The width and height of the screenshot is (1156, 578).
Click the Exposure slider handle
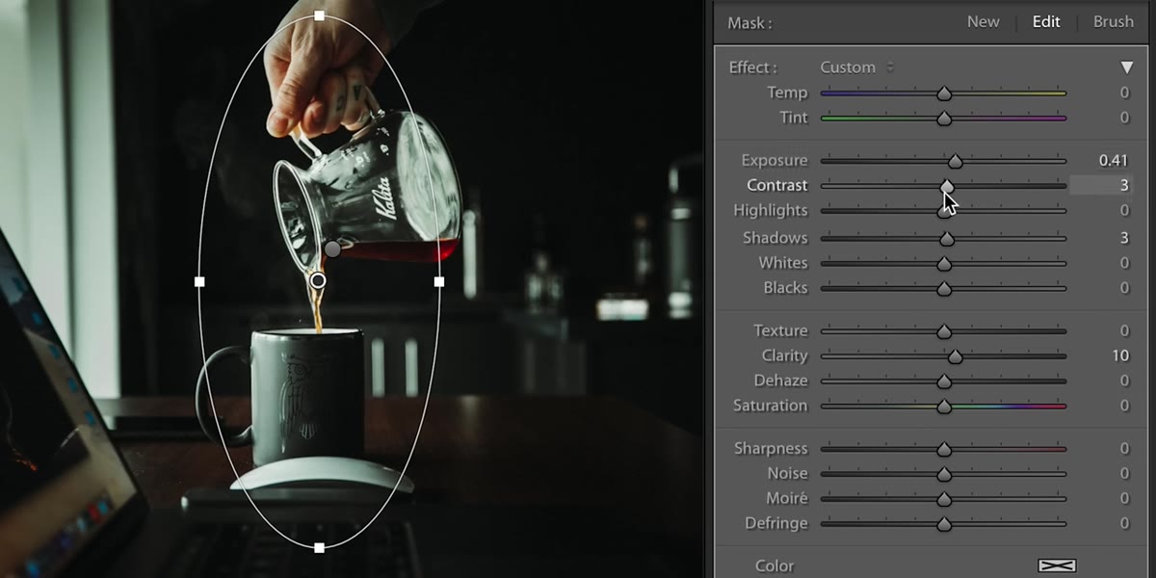point(955,161)
